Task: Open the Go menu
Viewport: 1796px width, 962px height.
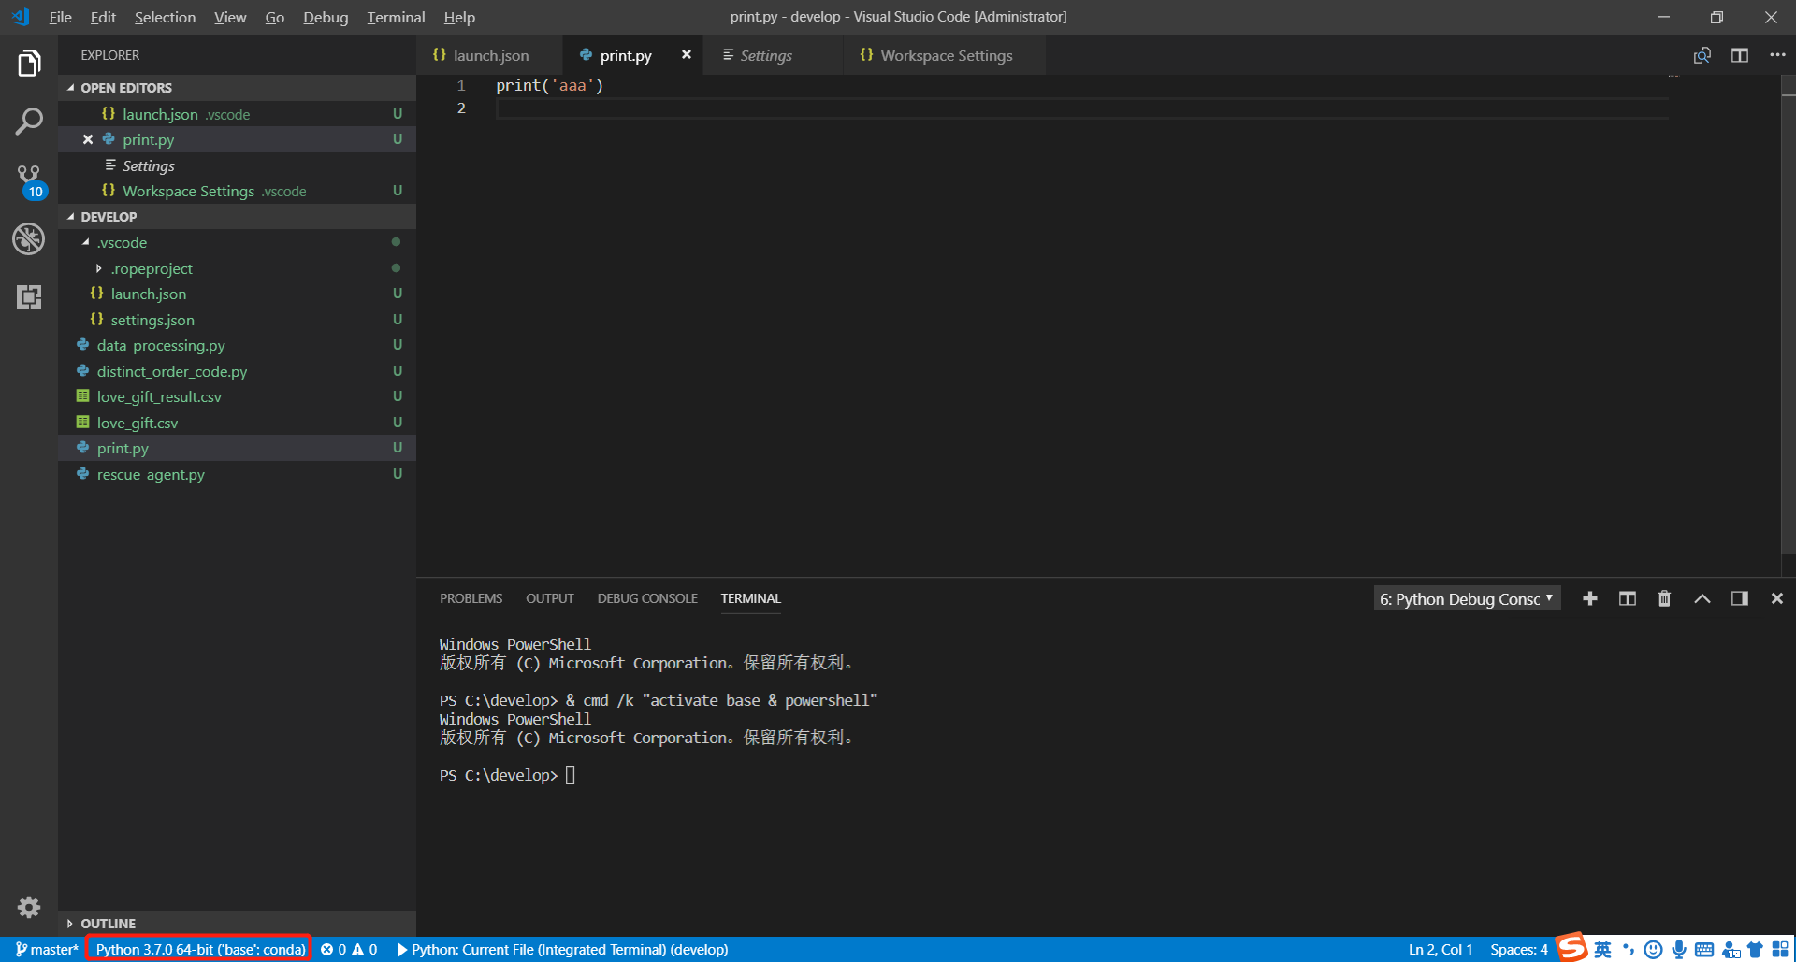Action: pos(275,17)
